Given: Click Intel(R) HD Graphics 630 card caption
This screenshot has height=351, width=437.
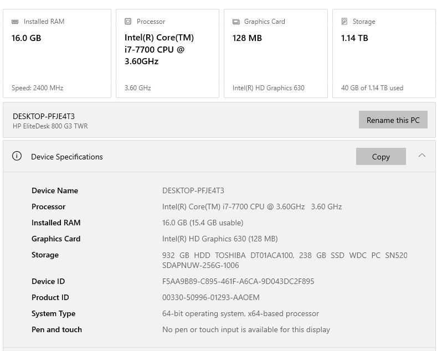Looking at the screenshot, I should coord(269,88).
